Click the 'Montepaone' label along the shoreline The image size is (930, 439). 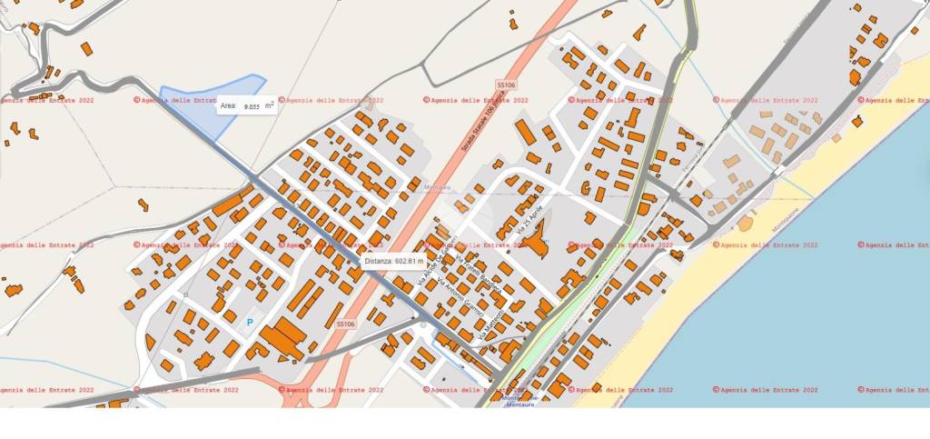click(786, 220)
